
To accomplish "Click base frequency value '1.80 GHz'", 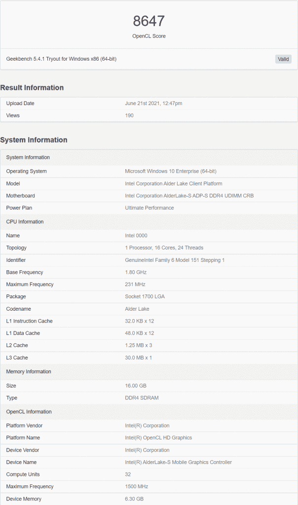I will pos(136,272).
